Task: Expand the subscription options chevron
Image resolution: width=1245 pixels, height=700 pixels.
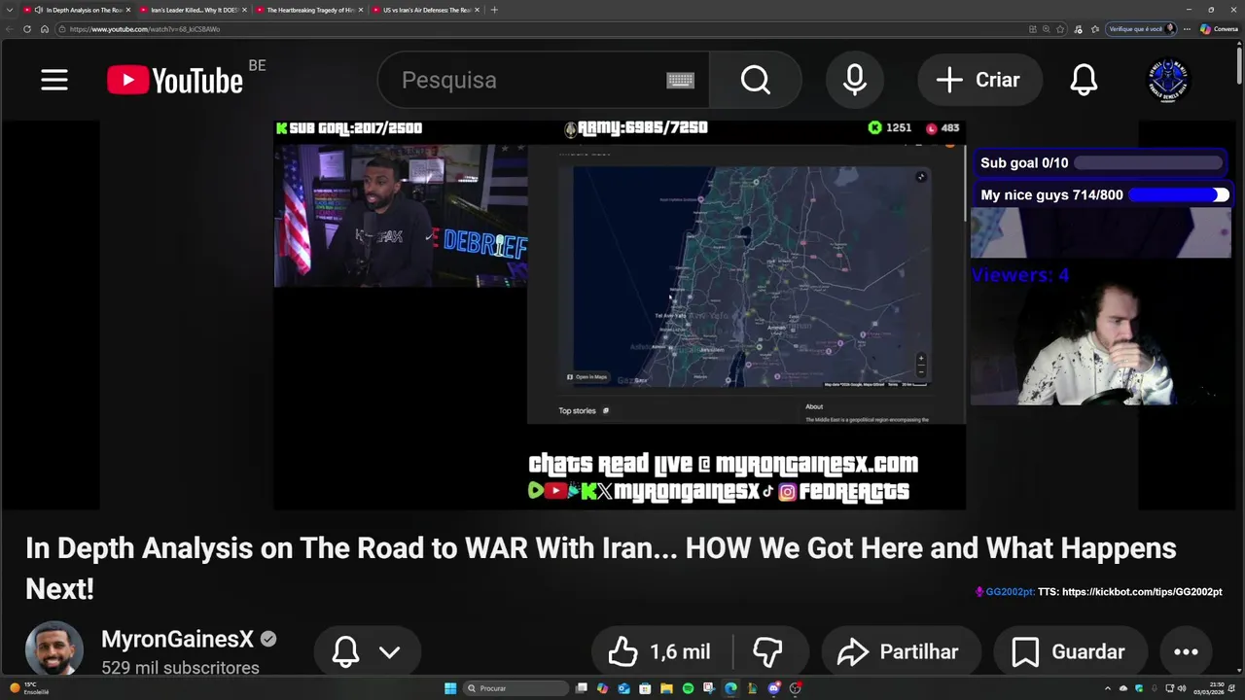Action: (390, 652)
